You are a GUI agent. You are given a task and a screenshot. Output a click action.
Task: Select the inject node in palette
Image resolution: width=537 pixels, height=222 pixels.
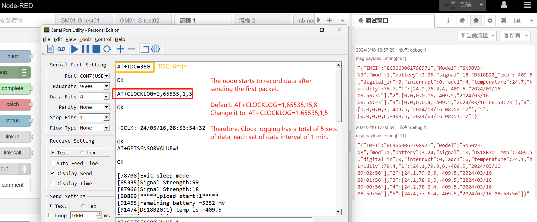(15, 56)
